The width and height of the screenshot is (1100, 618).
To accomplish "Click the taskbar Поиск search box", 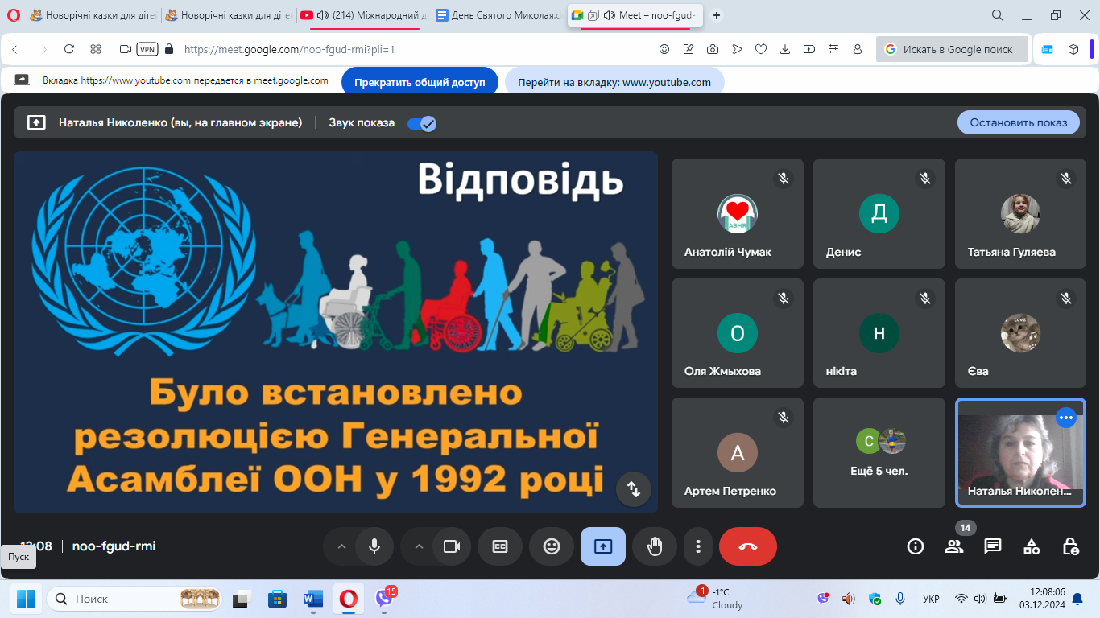I will 136,599.
